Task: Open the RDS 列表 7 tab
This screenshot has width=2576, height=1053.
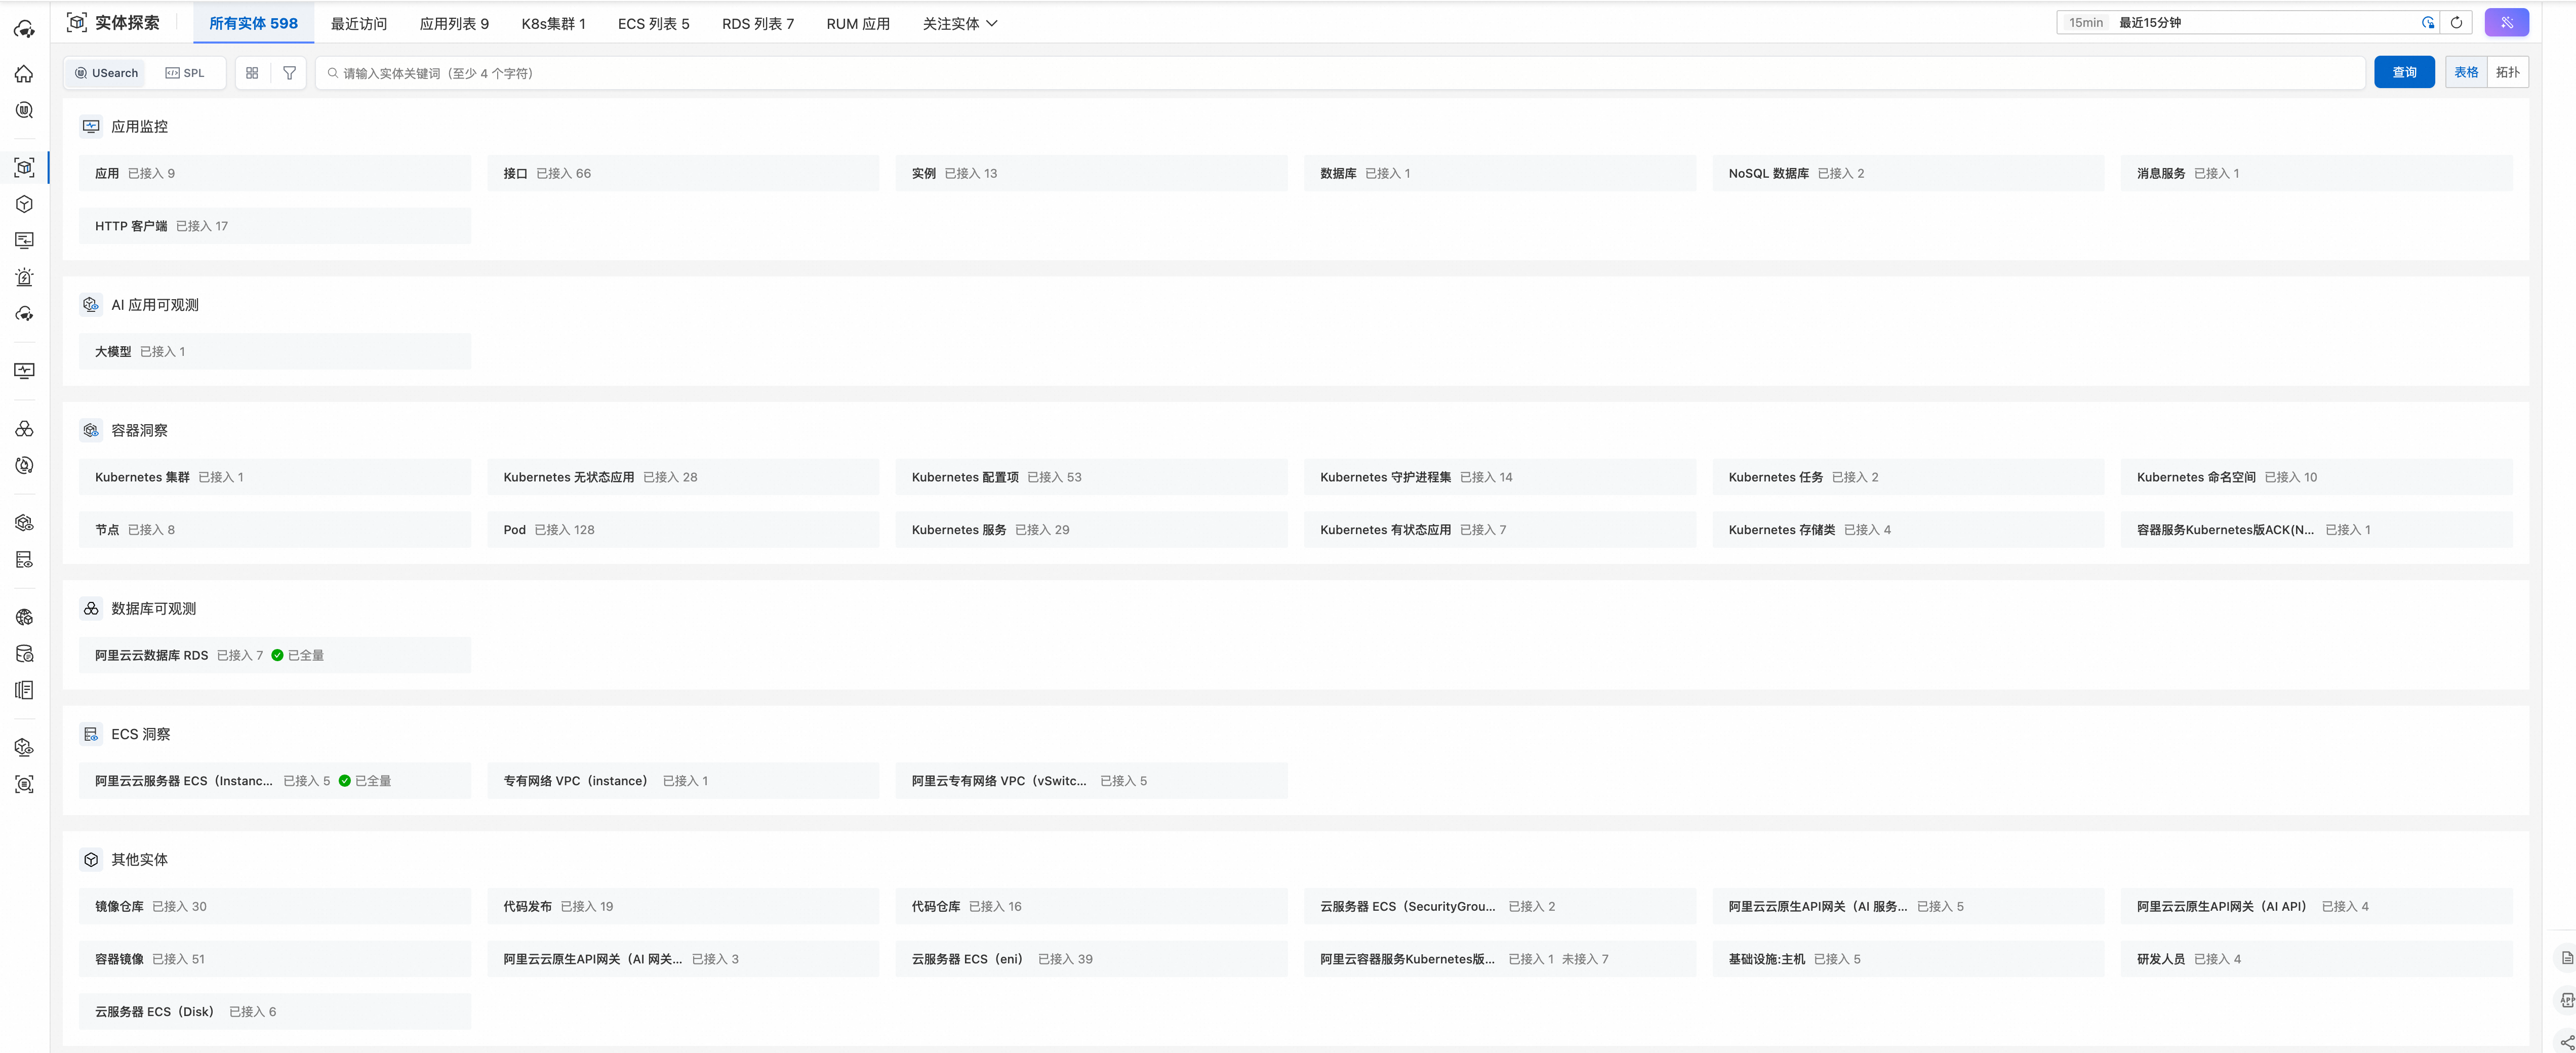Action: [x=757, y=24]
